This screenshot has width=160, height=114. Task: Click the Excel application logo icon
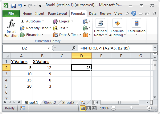pyautogui.click(x=5, y=6)
